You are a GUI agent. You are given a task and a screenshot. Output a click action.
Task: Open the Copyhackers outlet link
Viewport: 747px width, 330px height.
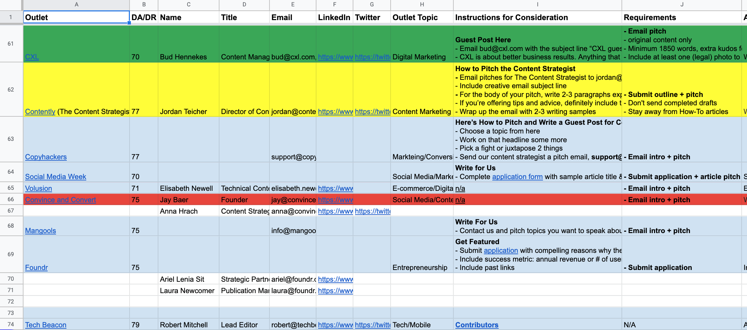tap(46, 157)
